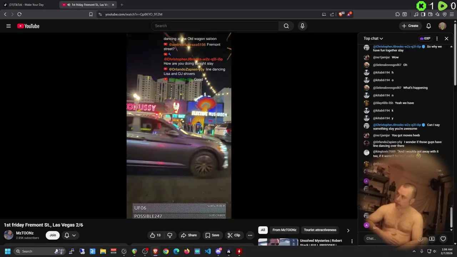Show hidden system tray icons

[414, 251]
